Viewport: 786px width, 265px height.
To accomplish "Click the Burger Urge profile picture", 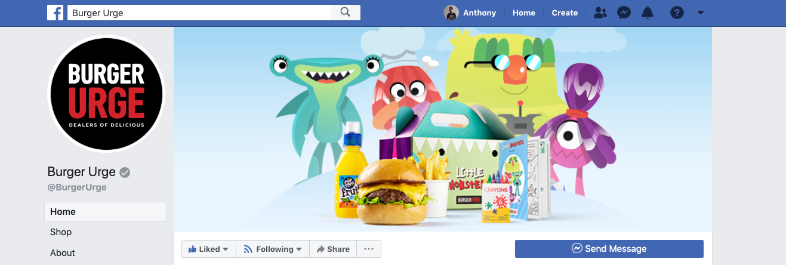I will (x=106, y=94).
